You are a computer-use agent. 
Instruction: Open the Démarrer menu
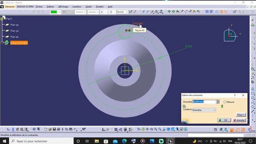[x=10, y=7]
